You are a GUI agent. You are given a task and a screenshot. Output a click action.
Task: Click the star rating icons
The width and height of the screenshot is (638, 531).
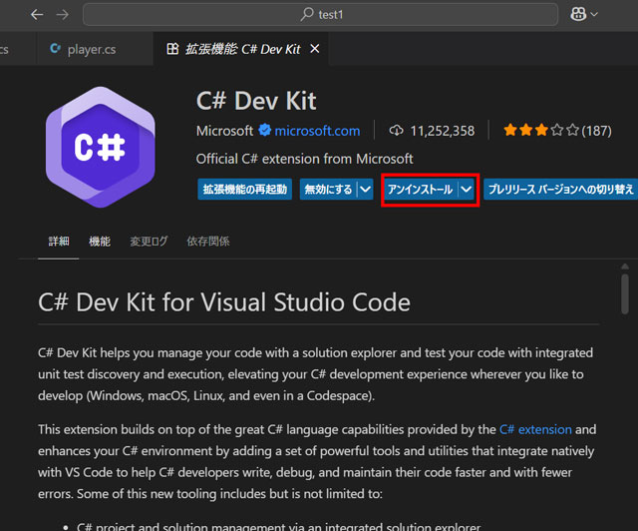[540, 131]
